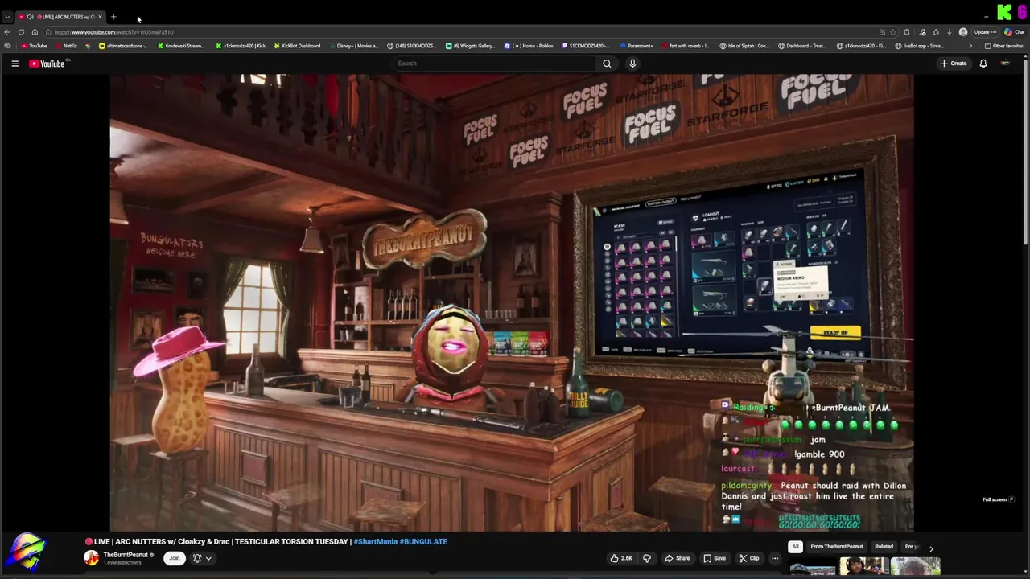Click the Join membership button
Viewport: 1030px width, 579px height.
[x=174, y=558]
